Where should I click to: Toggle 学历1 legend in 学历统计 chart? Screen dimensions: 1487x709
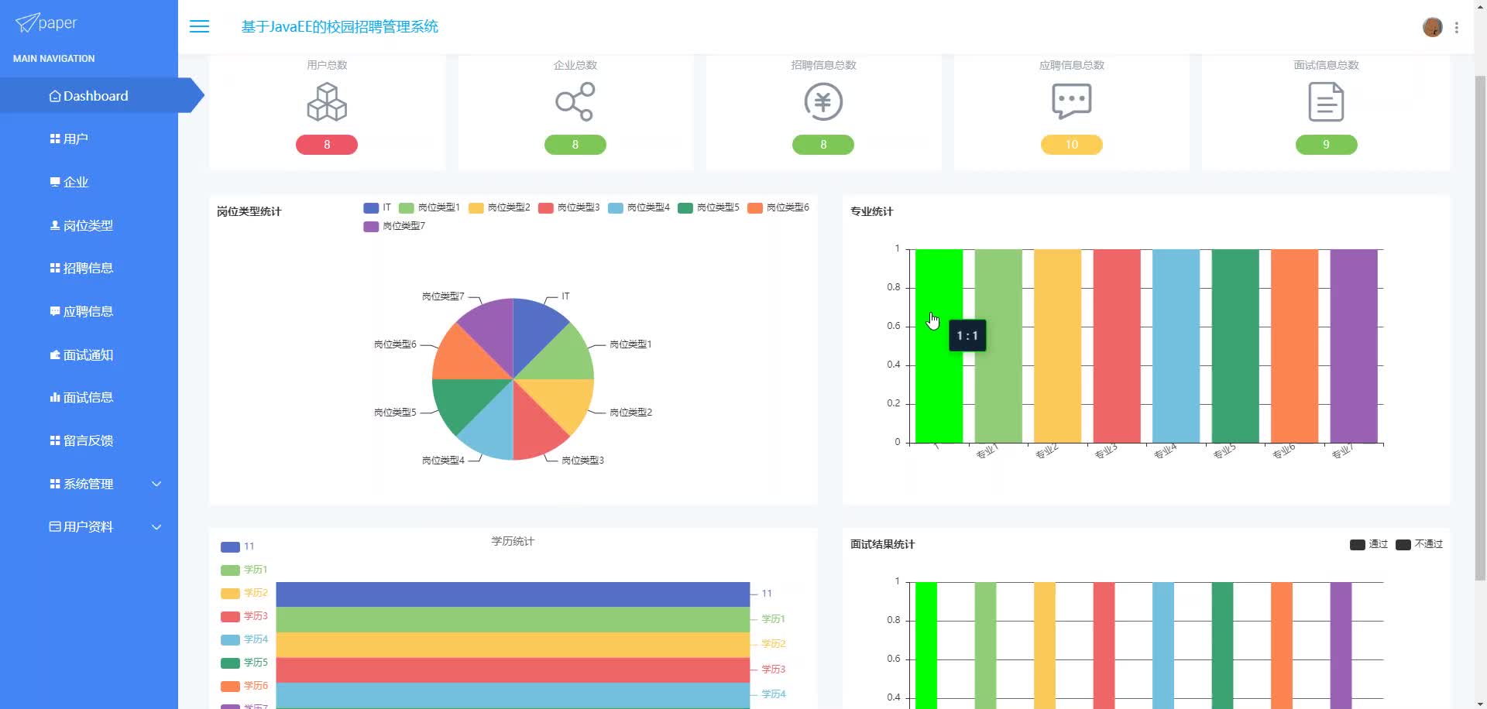pos(244,570)
